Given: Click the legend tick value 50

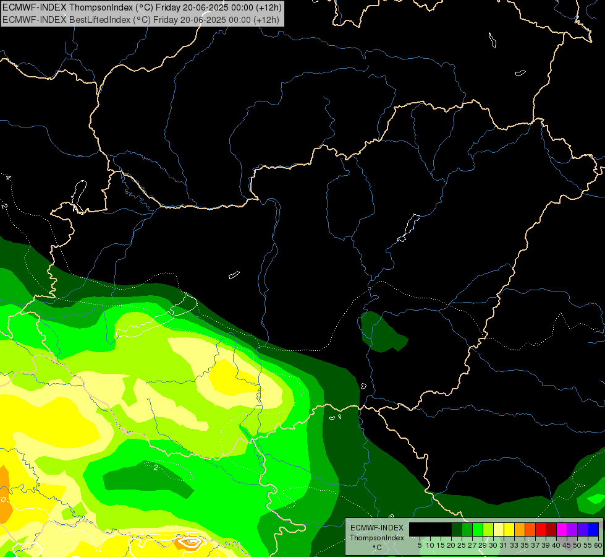Looking at the screenshot, I should [x=577, y=545].
